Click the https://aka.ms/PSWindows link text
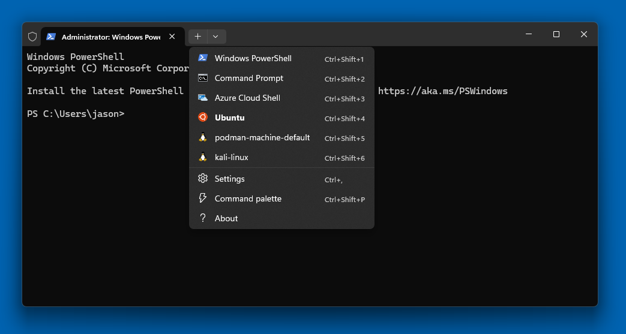This screenshot has width=626, height=334. (x=443, y=91)
